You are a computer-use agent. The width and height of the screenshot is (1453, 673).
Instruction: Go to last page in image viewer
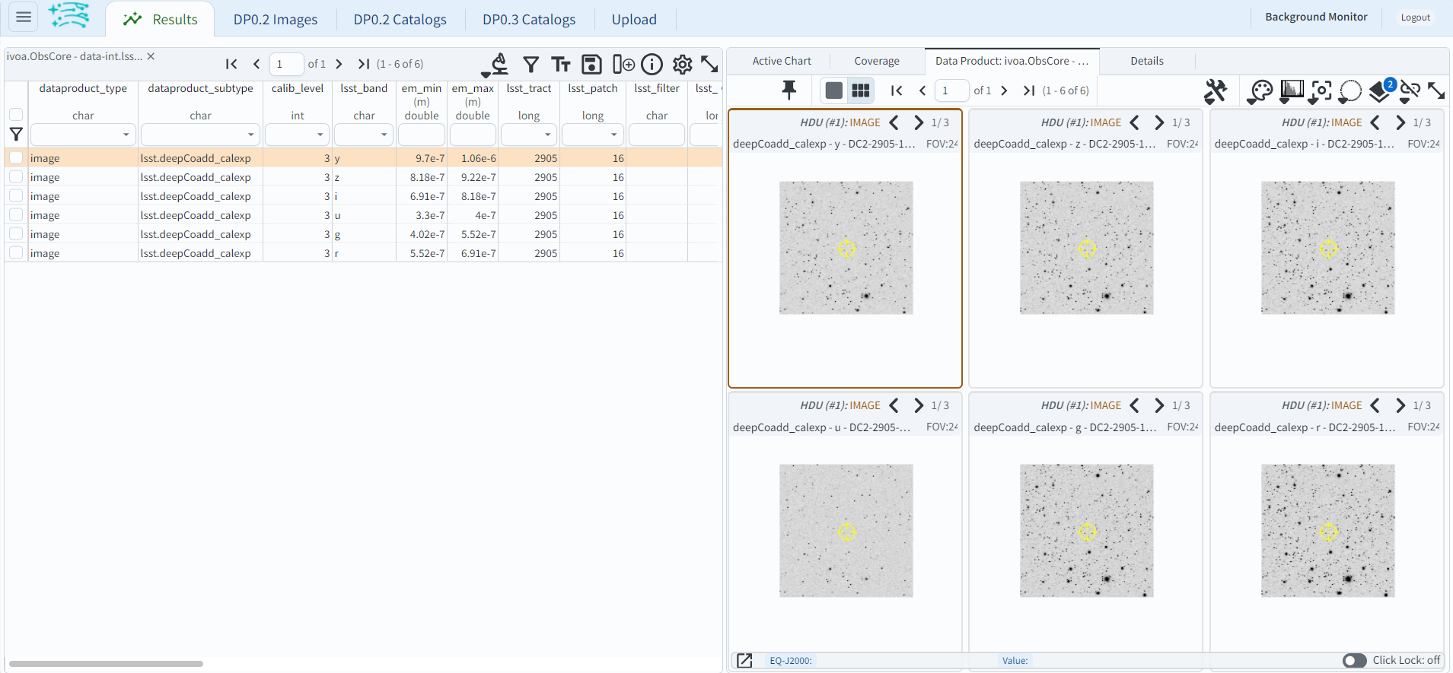pyautogui.click(x=1029, y=90)
